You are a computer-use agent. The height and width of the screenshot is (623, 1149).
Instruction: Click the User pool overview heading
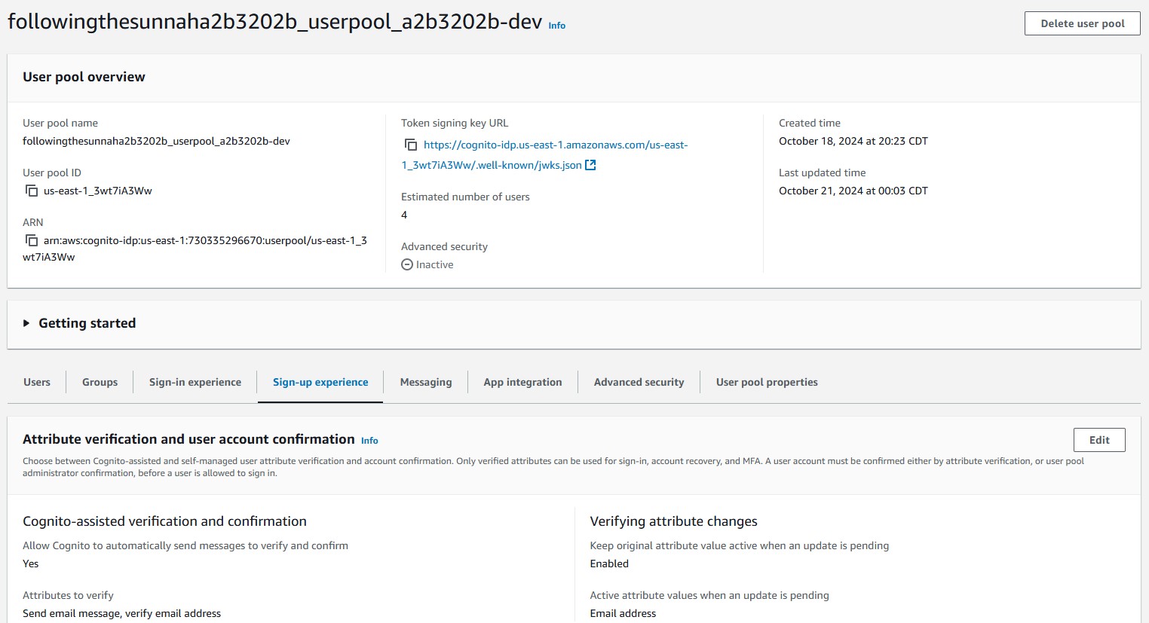[84, 77]
